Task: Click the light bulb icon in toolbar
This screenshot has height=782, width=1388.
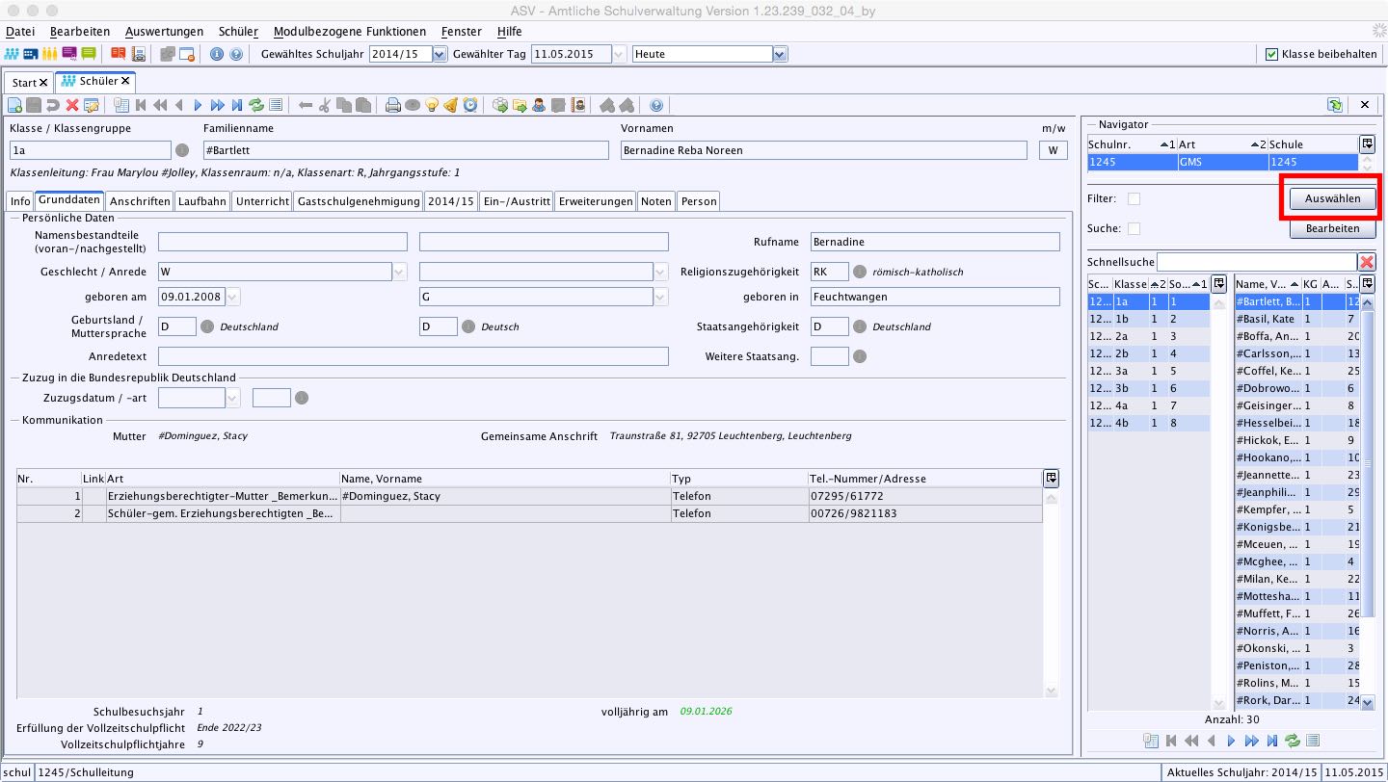Action: pos(432,105)
